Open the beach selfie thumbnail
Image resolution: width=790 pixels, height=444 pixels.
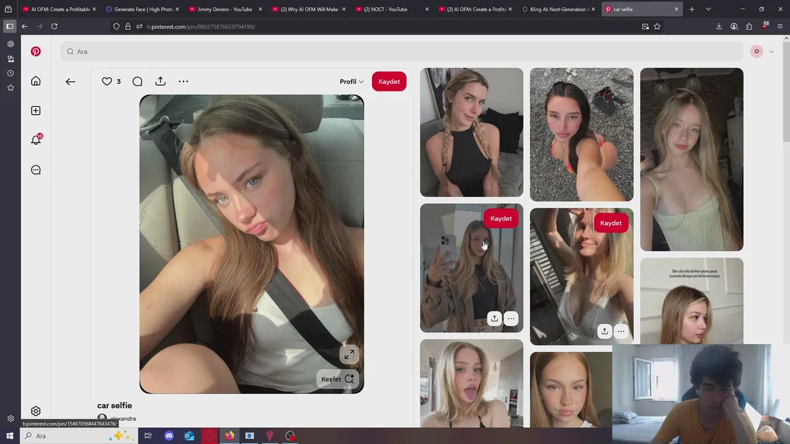point(581,134)
